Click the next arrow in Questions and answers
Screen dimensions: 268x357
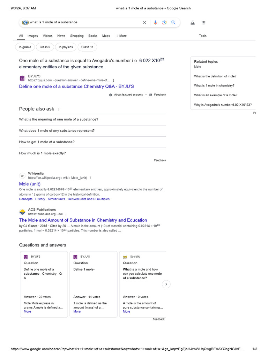[x=166, y=284]
